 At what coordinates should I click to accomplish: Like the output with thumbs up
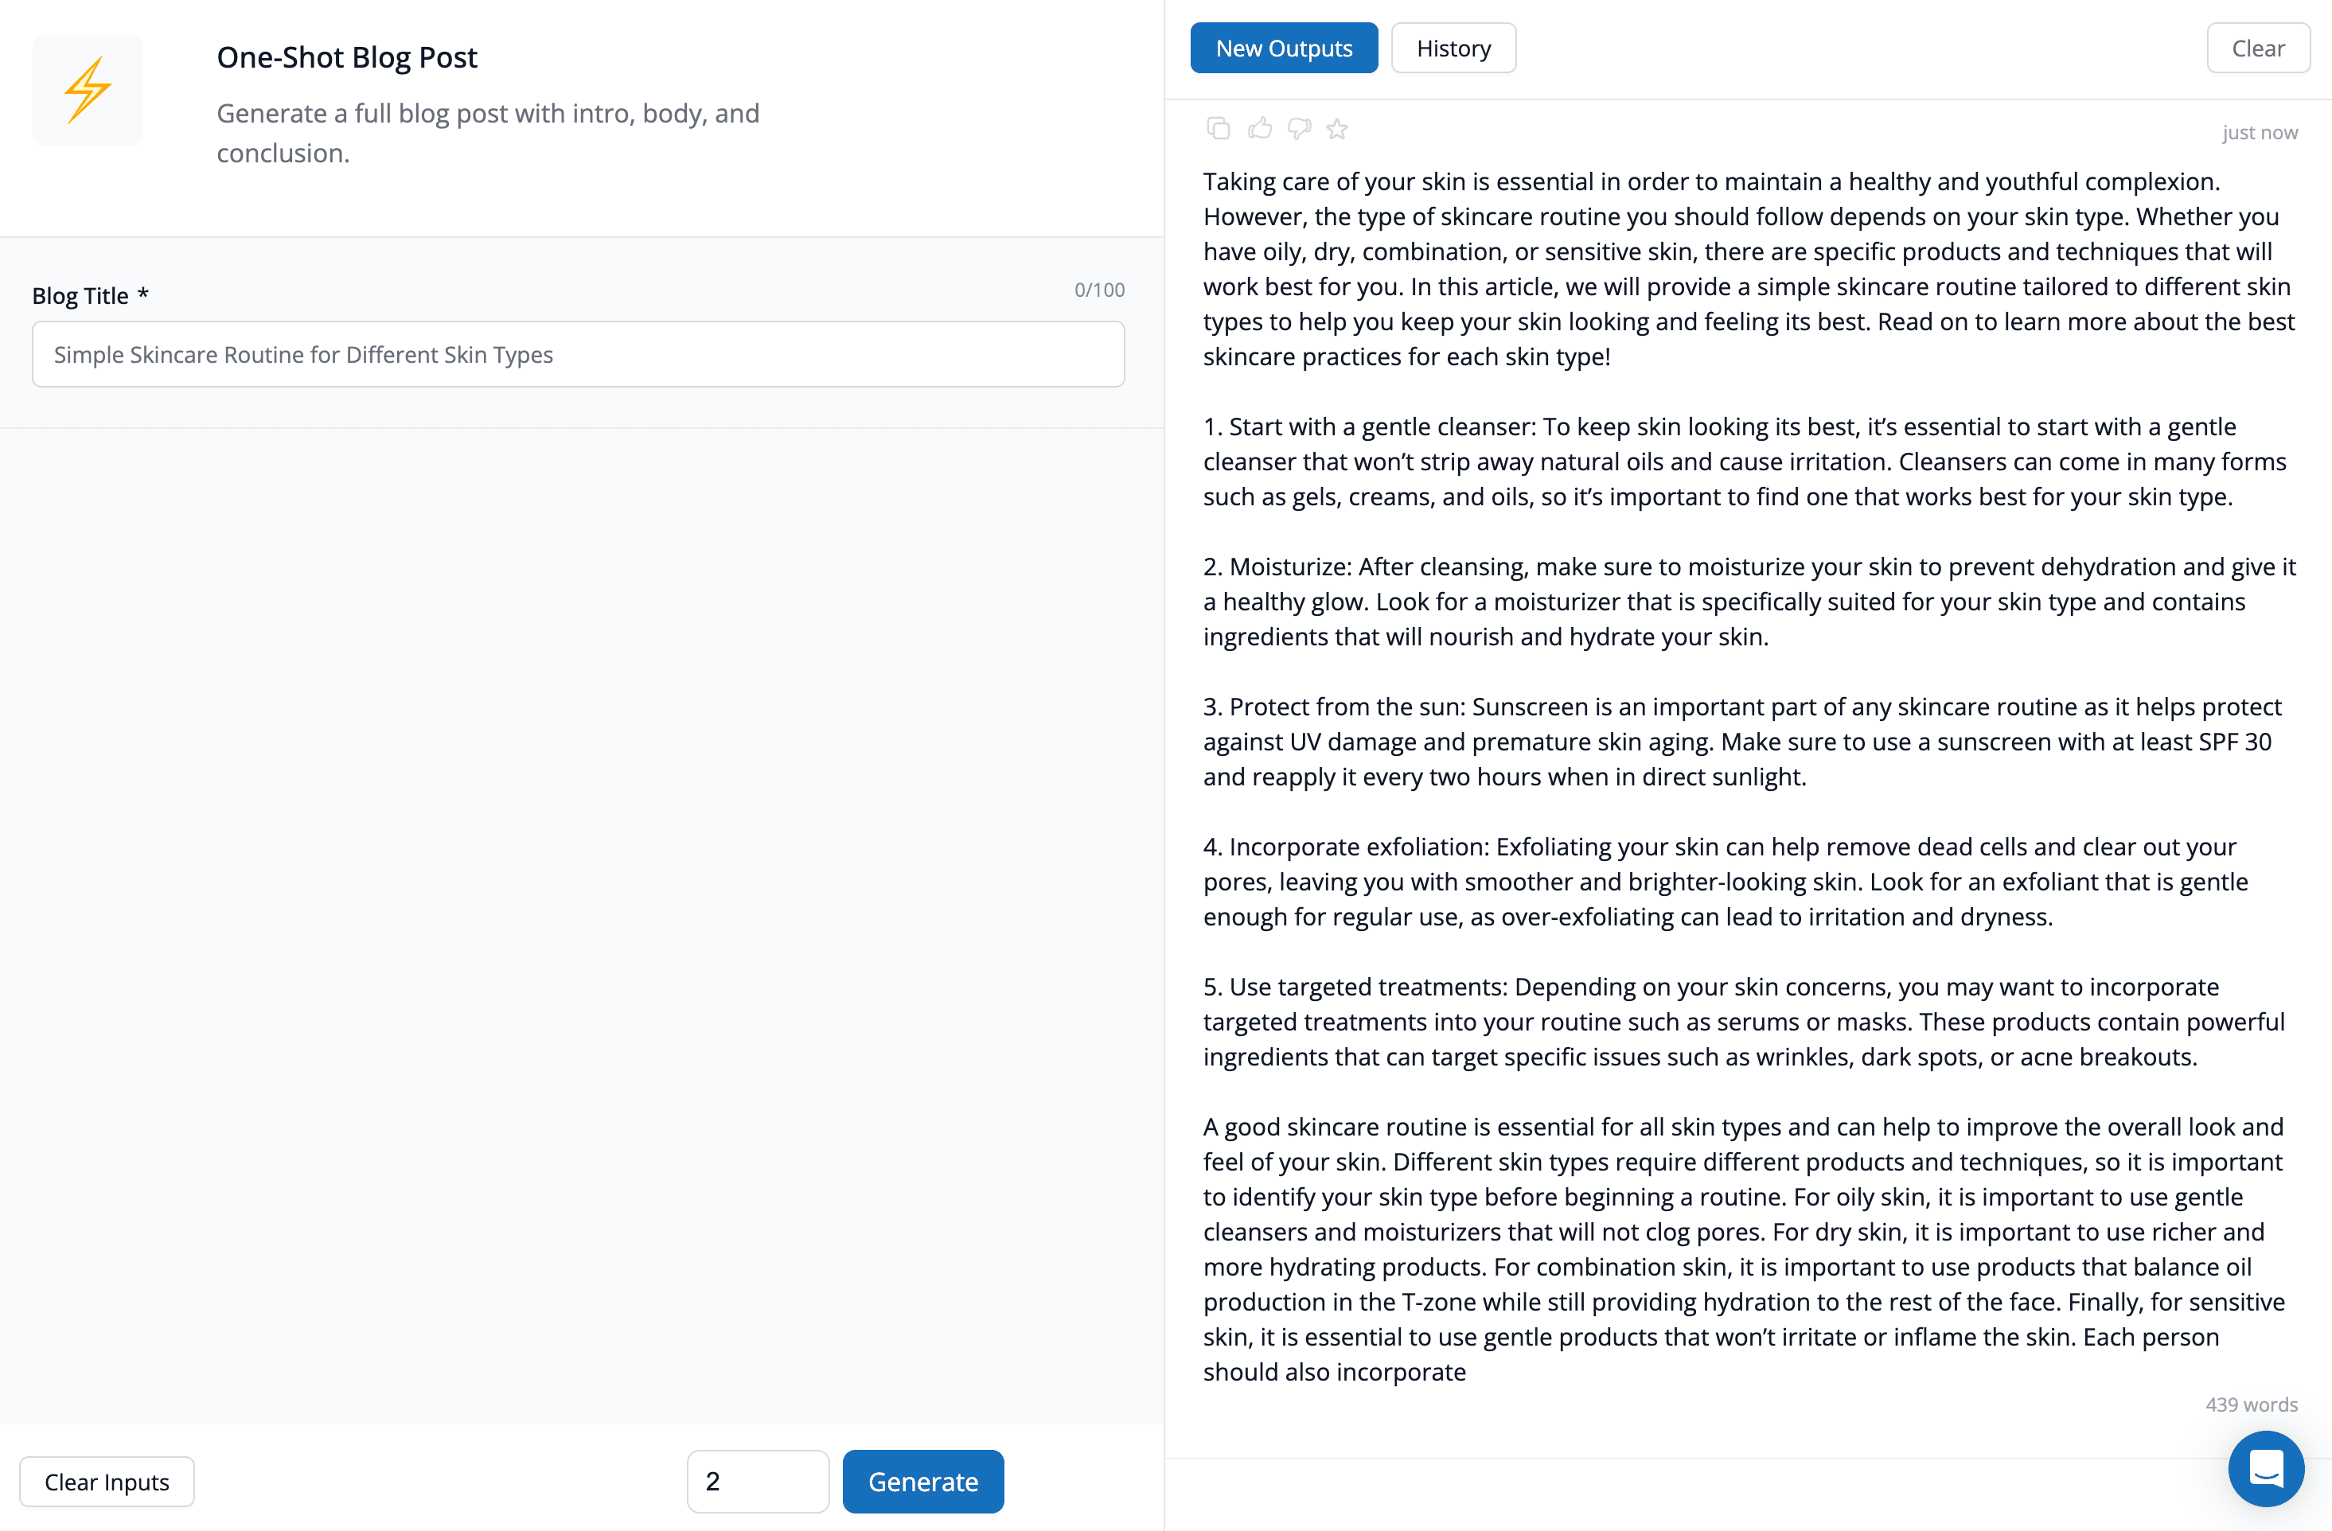1259,128
